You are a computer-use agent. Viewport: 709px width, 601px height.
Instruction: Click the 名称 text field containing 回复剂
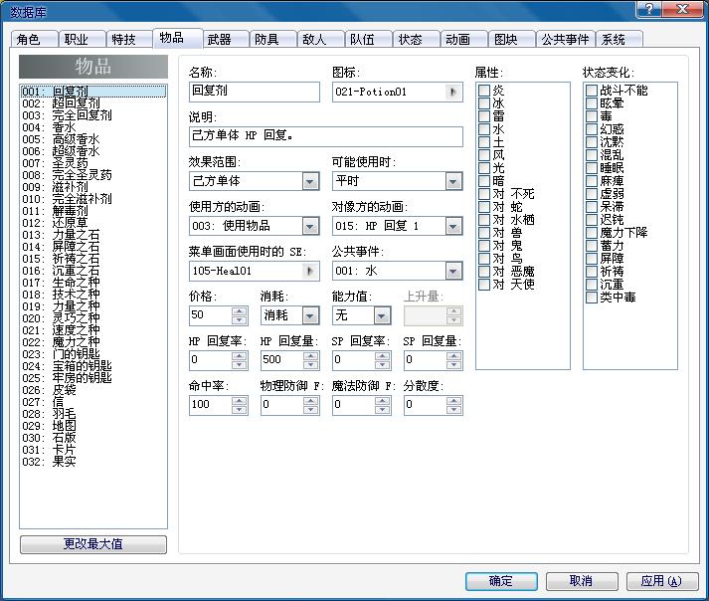pyautogui.click(x=255, y=92)
